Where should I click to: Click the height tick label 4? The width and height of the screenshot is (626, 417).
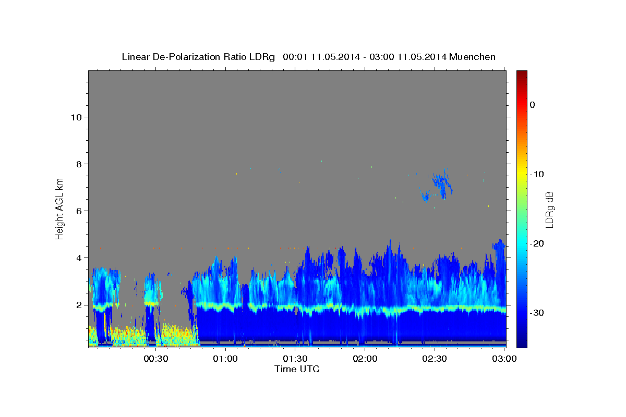click(x=79, y=257)
